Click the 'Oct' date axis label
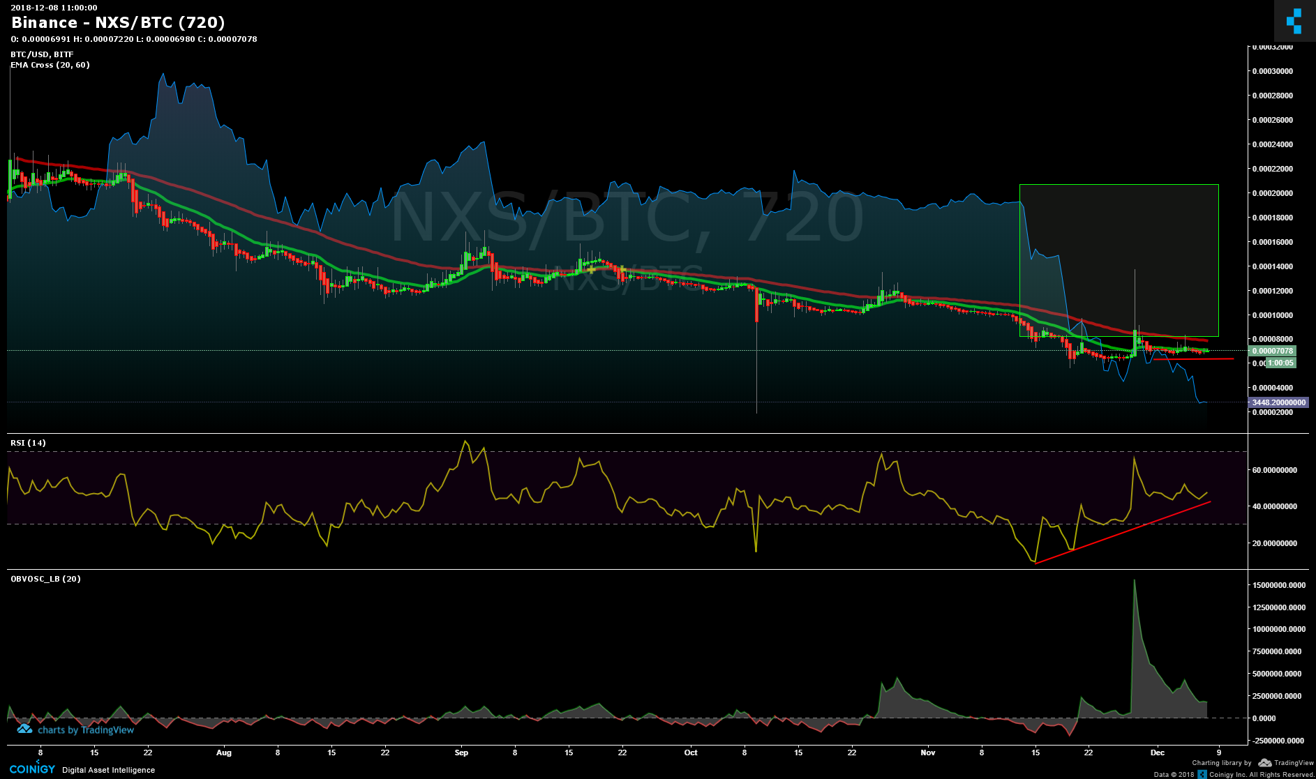Screen dimensions: 1316x779 (x=691, y=752)
